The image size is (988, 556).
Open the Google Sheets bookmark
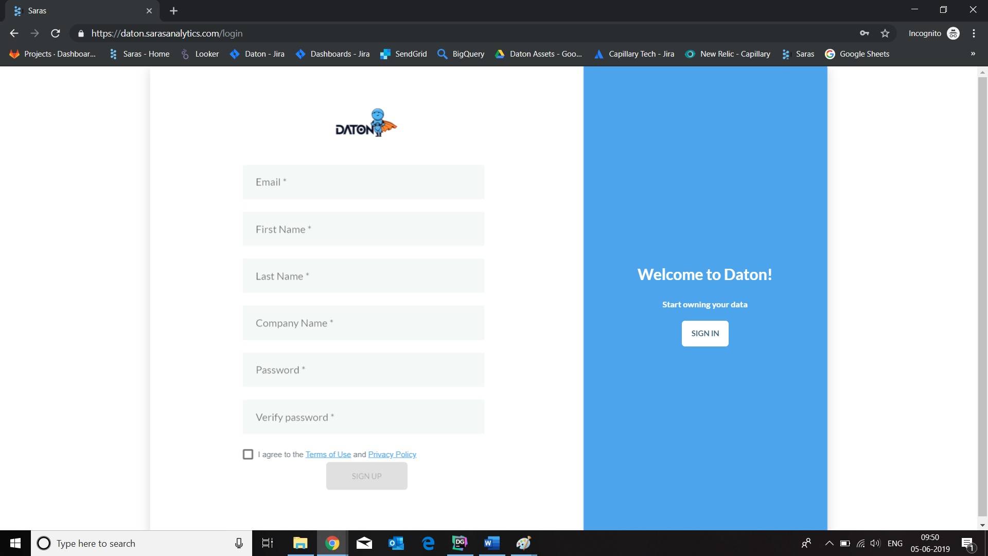point(865,54)
